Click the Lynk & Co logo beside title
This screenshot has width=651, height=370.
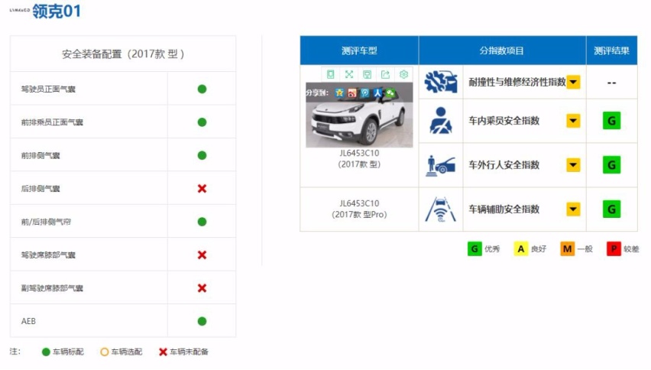tap(20, 10)
